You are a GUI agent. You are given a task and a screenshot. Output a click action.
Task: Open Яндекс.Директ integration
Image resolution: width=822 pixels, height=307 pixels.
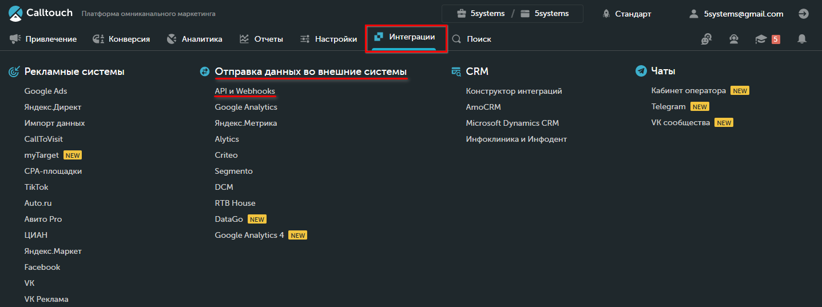tap(53, 107)
